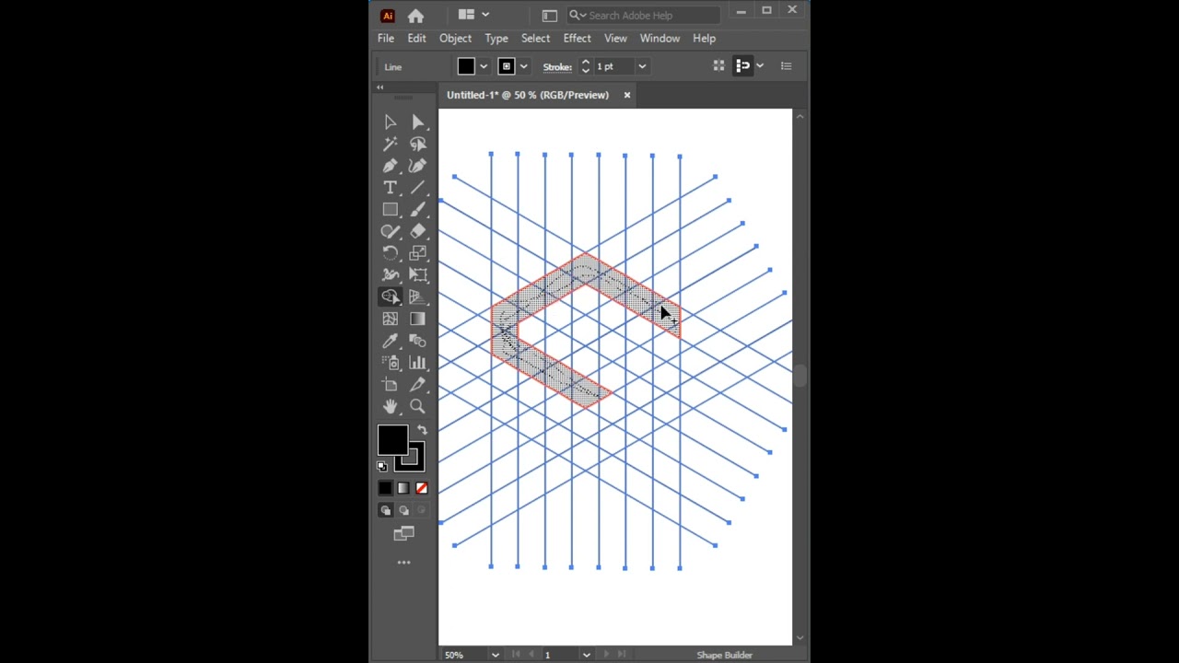This screenshot has height=663, width=1179.
Task: Click Search Adobe Help field
Action: pyautogui.click(x=643, y=16)
